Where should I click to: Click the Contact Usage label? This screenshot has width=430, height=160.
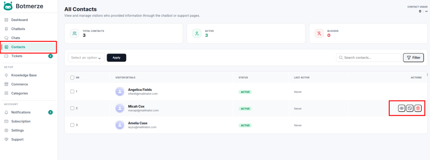[417, 7]
